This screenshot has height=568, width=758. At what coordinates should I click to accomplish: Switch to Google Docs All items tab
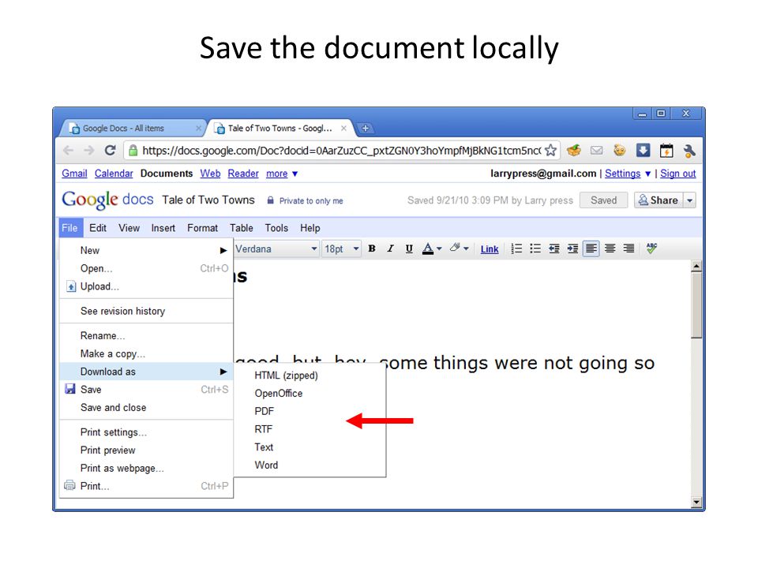(132, 129)
